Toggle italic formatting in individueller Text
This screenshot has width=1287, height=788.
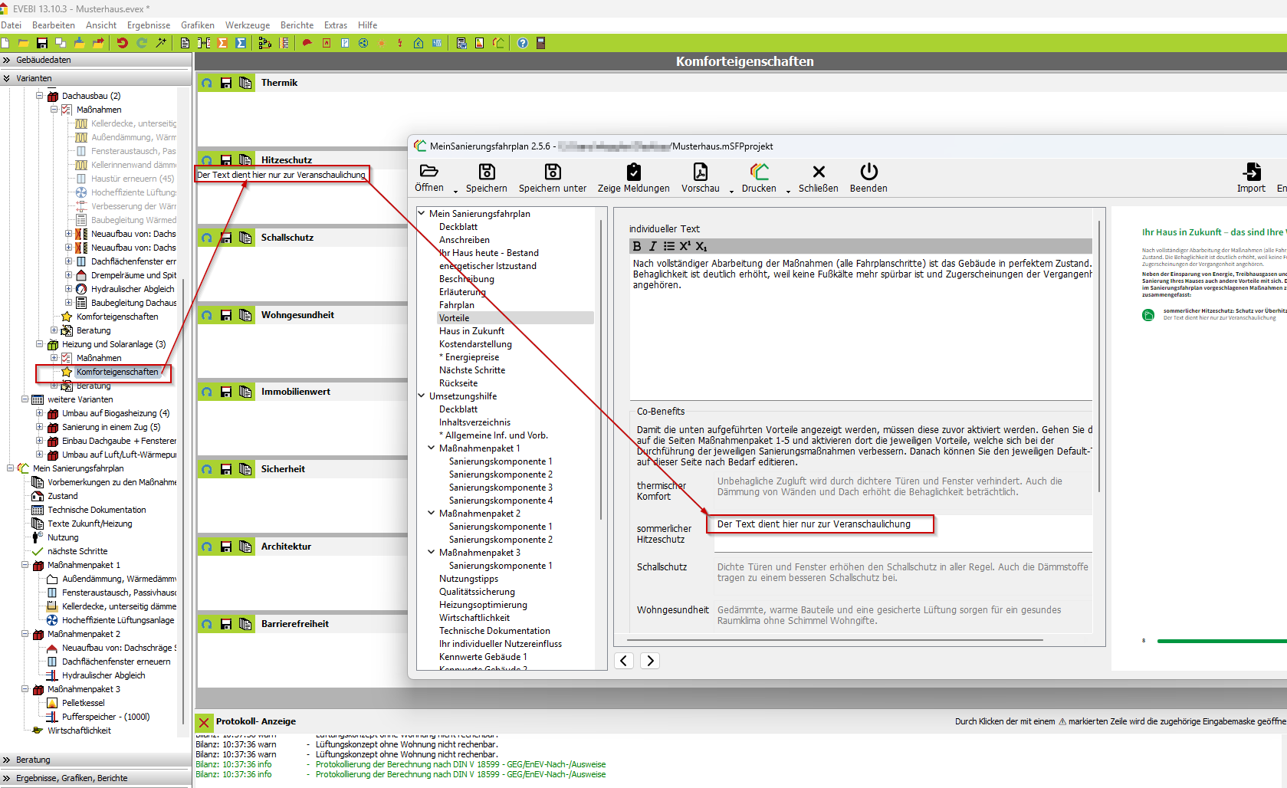pos(652,246)
